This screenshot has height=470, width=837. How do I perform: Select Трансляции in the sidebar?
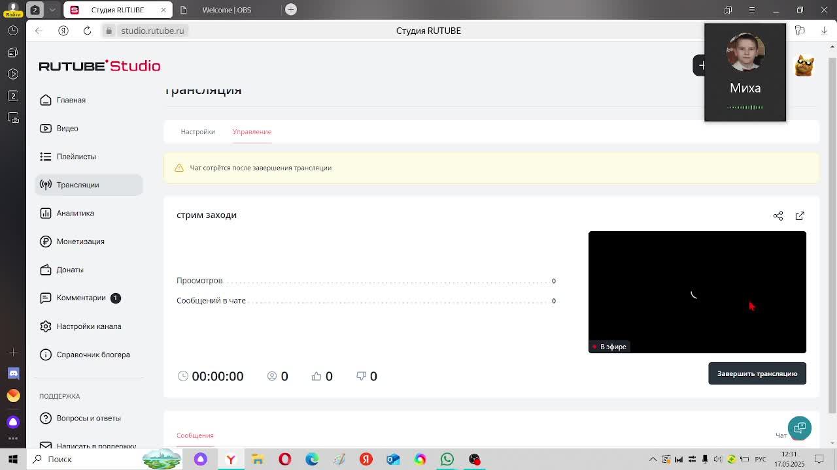(88, 185)
